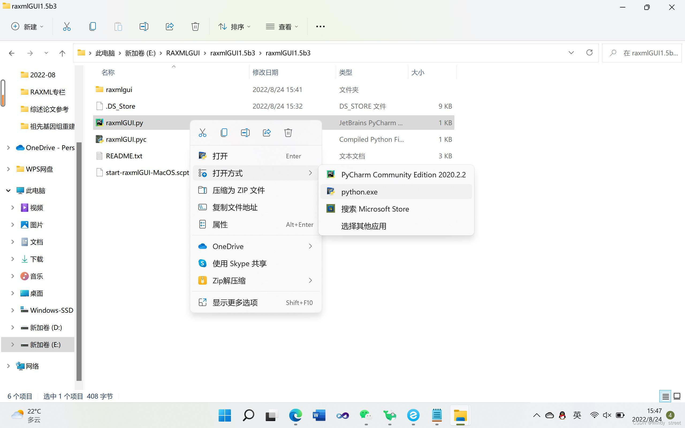Image resolution: width=685 pixels, height=428 pixels.
Task: Select the Cut icon in the toolbar
Action: click(67, 26)
